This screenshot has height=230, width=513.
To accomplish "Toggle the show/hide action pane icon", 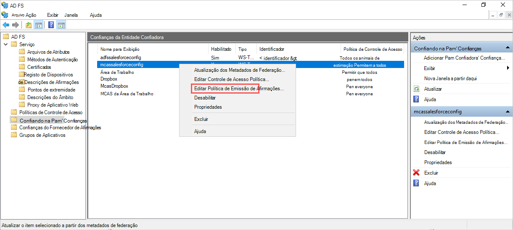I will (x=61, y=25).
